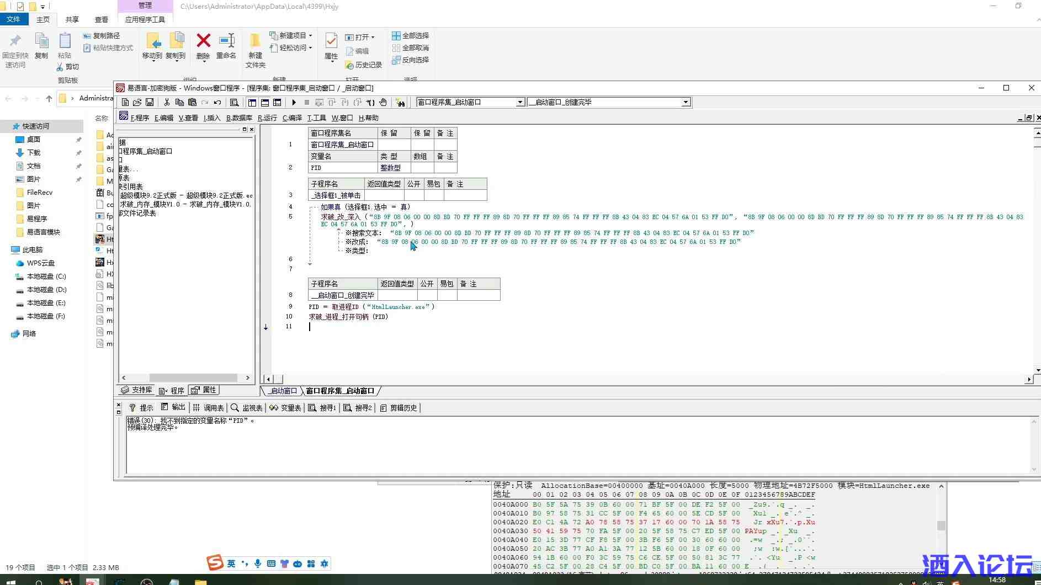Image resolution: width=1041 pixels, height=585 pixels.
Task: Click the New document icon in the IDE toolbar
Action: pyautogui.click(x=125, y=103)
